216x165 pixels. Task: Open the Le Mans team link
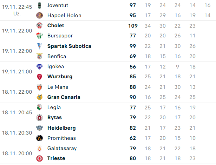58,87
